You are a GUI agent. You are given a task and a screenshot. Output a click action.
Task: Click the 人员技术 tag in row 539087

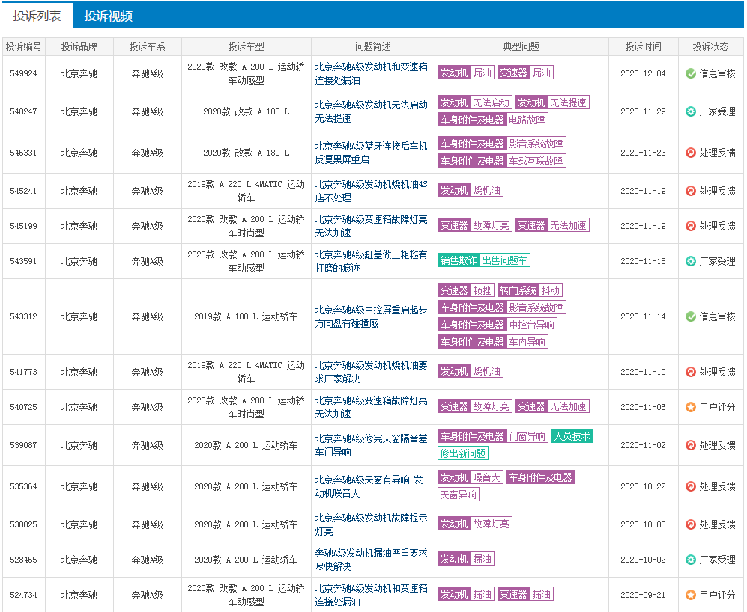[x=572, y=436]
